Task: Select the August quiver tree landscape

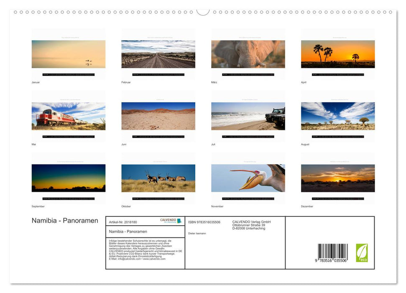Action: (337, 116)
